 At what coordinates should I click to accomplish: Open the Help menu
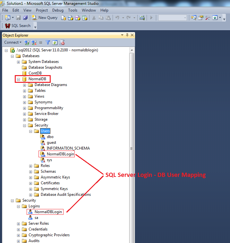pos(104,10)
